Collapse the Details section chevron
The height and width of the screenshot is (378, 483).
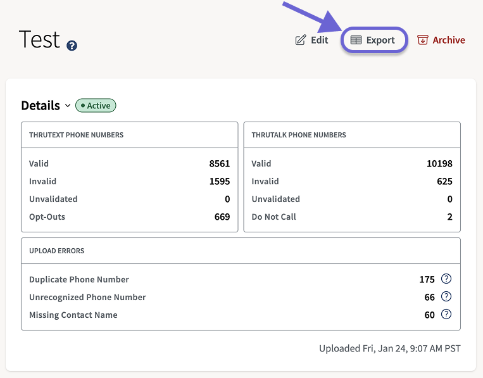[x=68, y=106]
